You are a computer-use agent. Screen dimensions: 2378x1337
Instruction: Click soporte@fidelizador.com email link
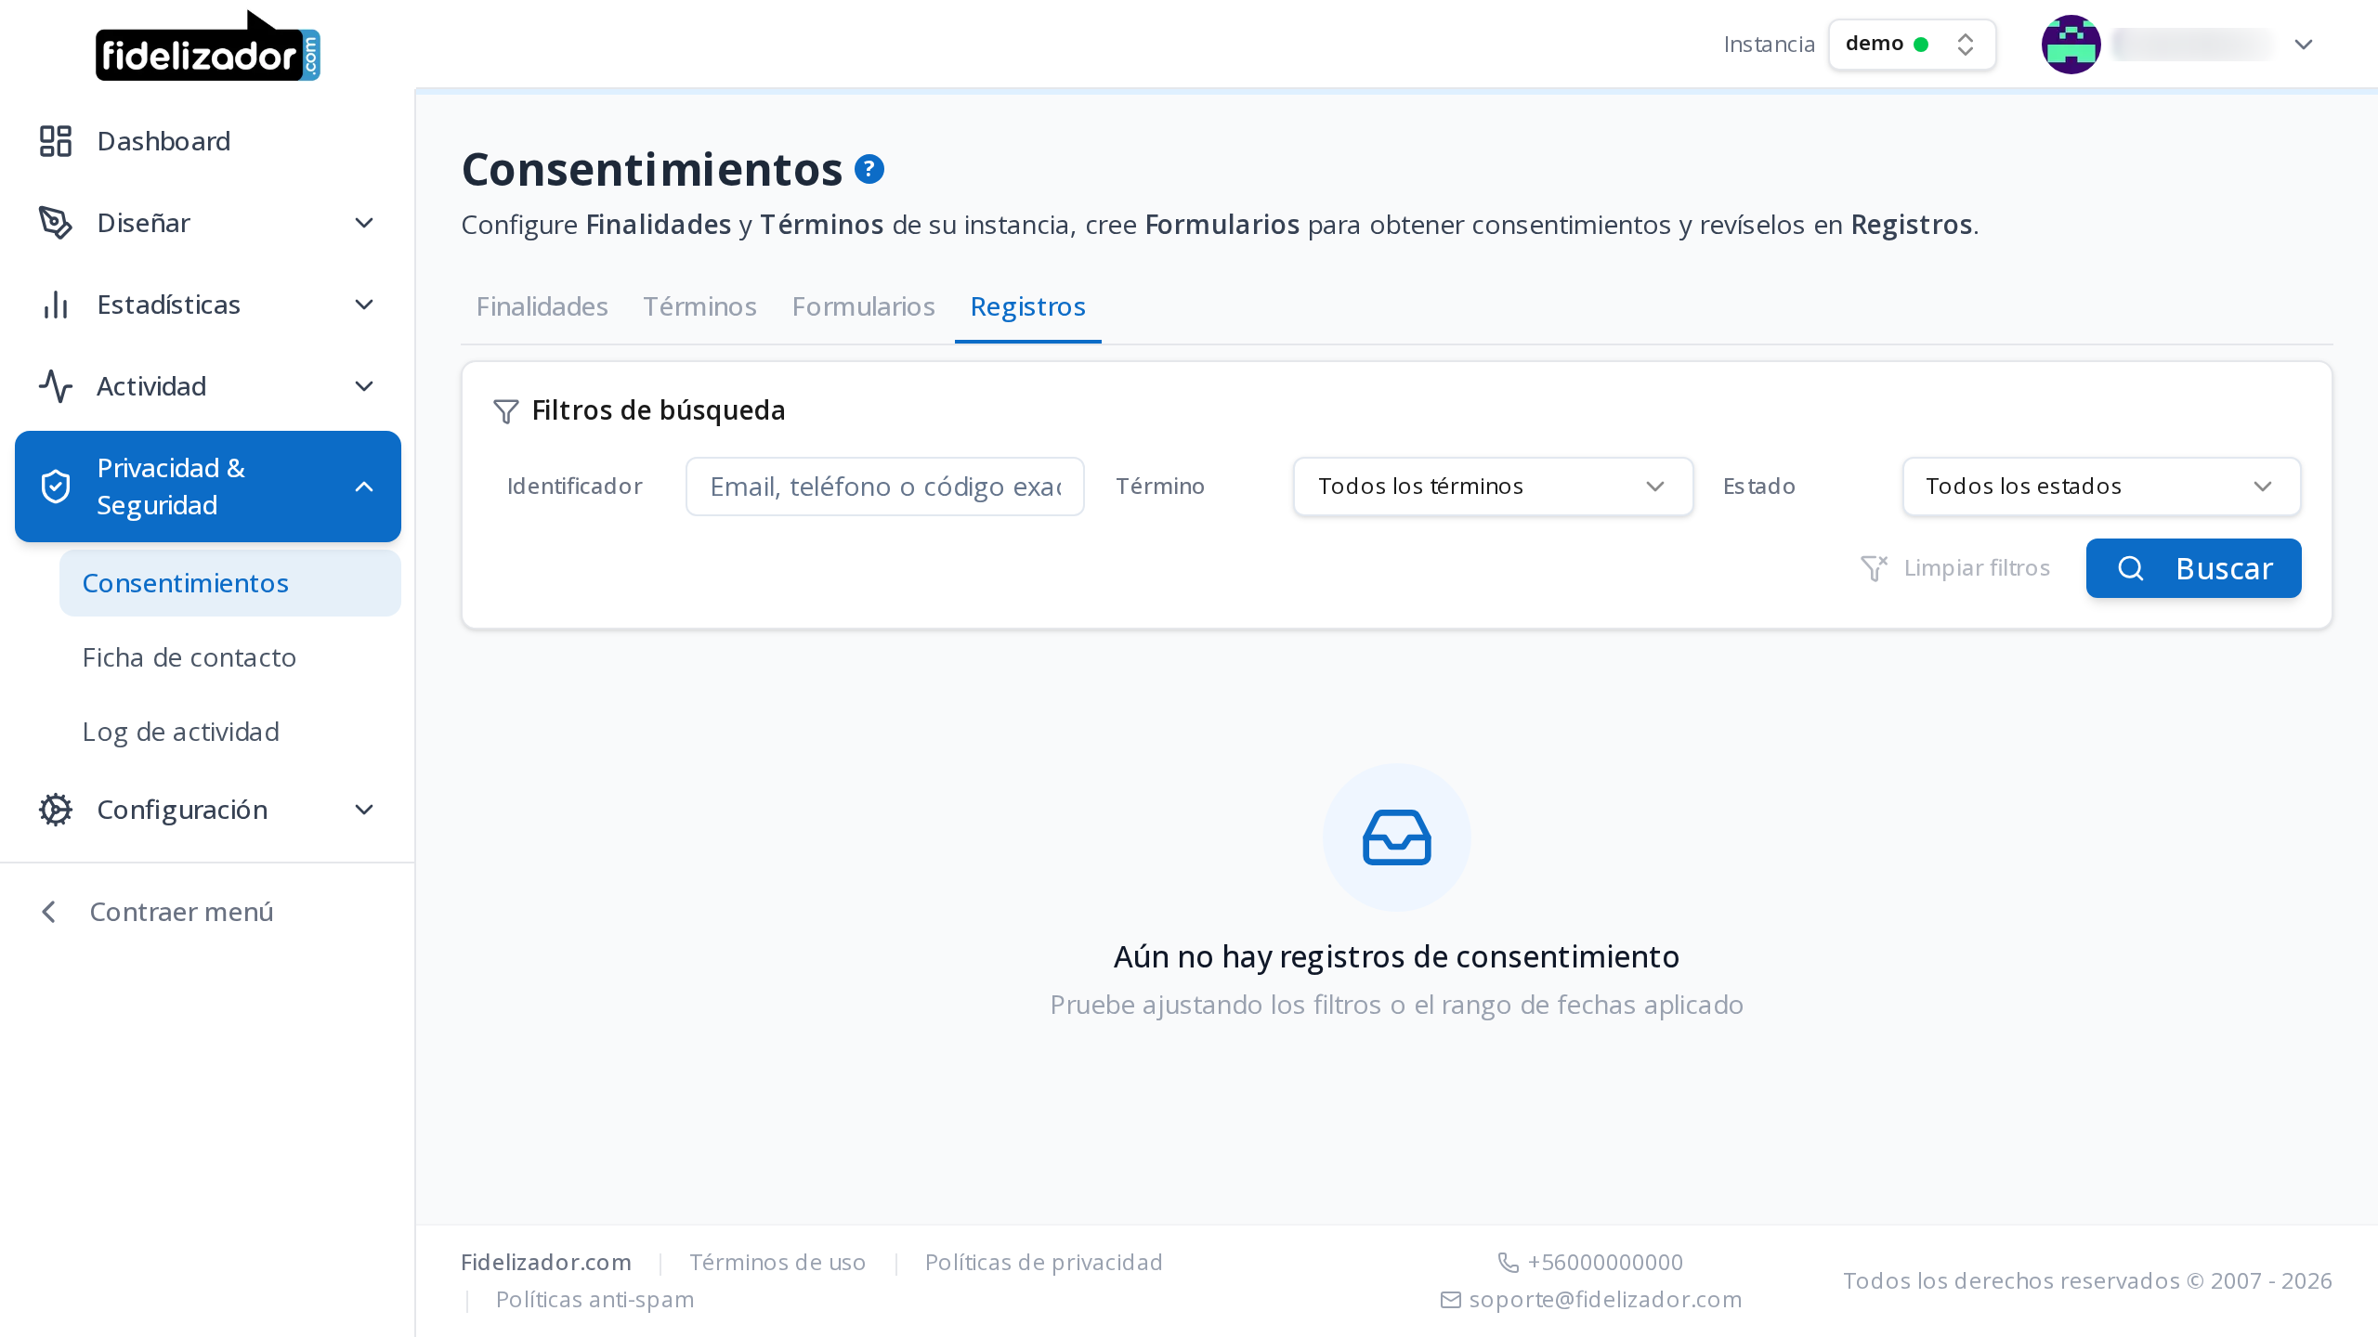tap(1605, 1300)
